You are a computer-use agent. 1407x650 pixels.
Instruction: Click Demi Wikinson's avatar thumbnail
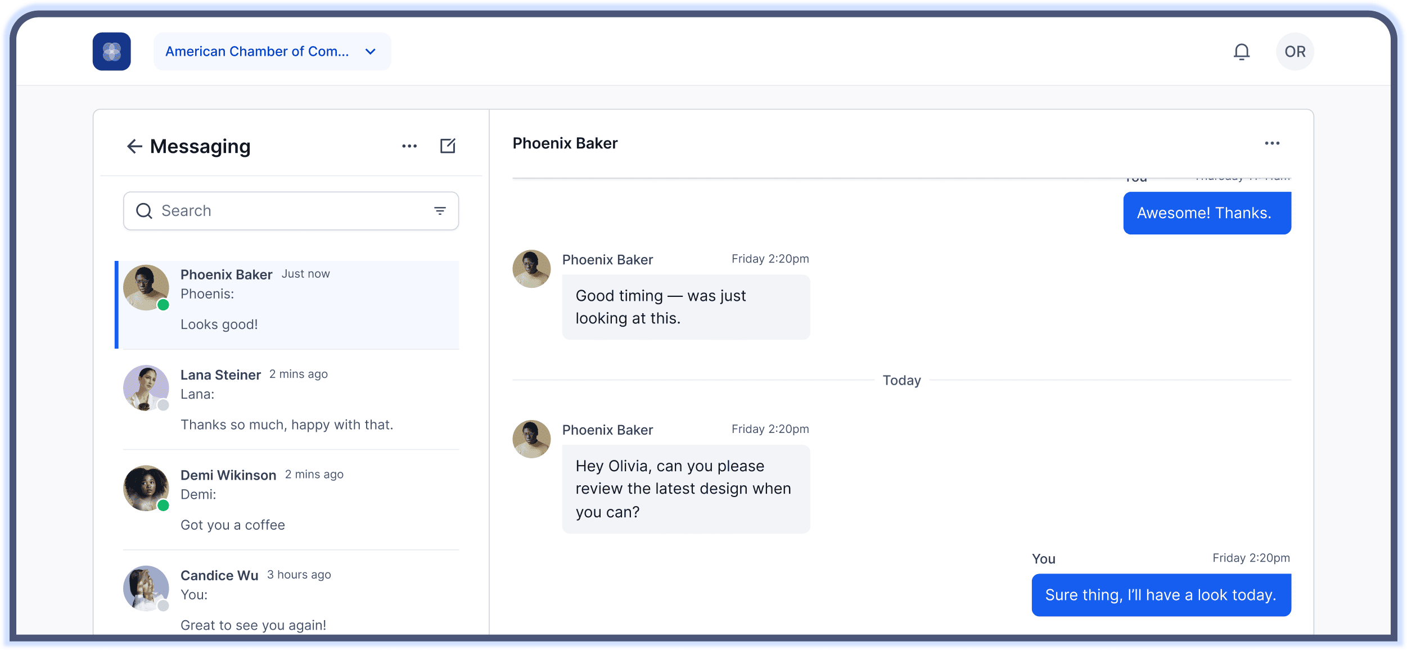(x=146, y=488)
